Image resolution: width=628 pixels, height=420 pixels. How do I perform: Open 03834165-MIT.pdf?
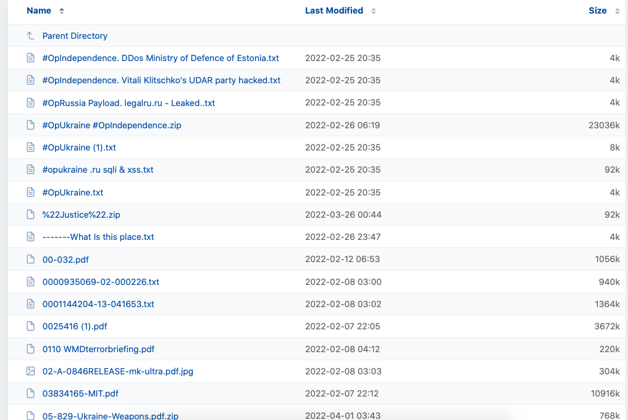pos(80,393)
